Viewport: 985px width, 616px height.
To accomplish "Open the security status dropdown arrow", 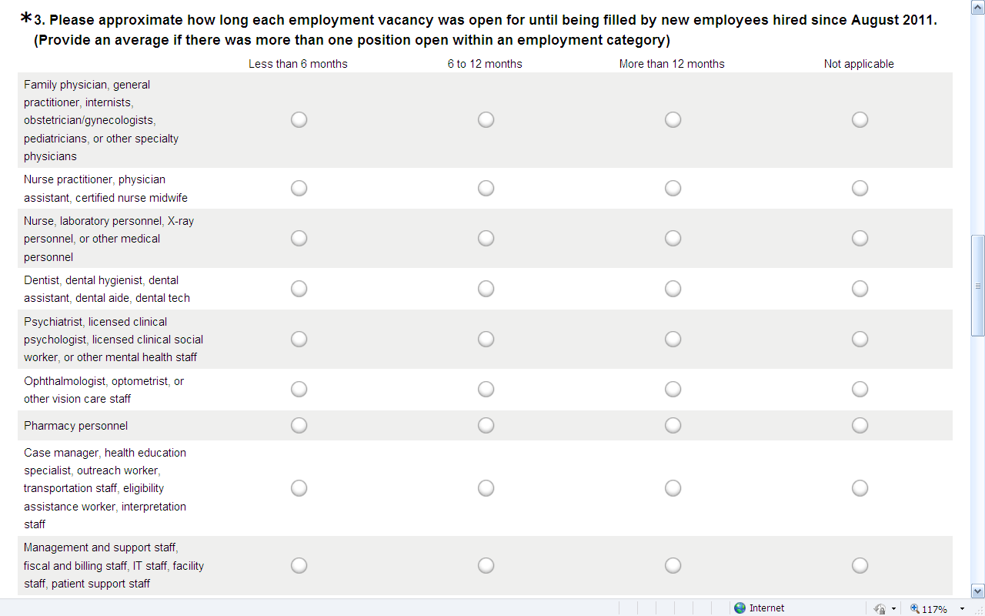I will (893, 609).
